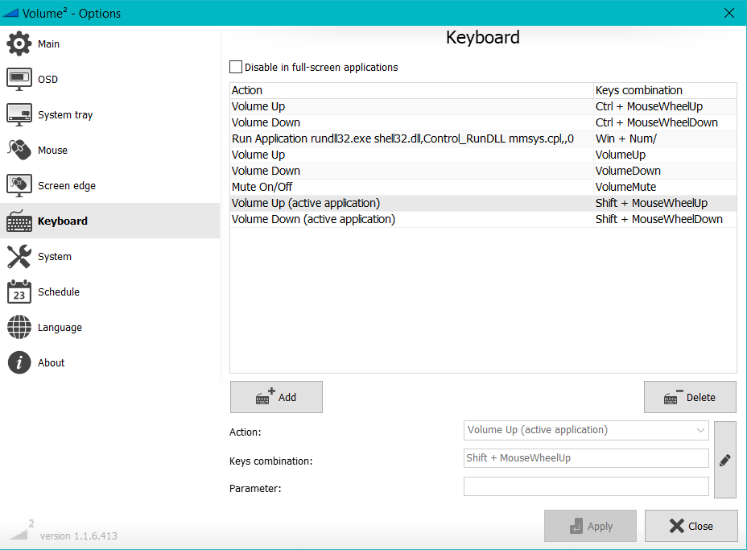Open the About info icon

19,362
